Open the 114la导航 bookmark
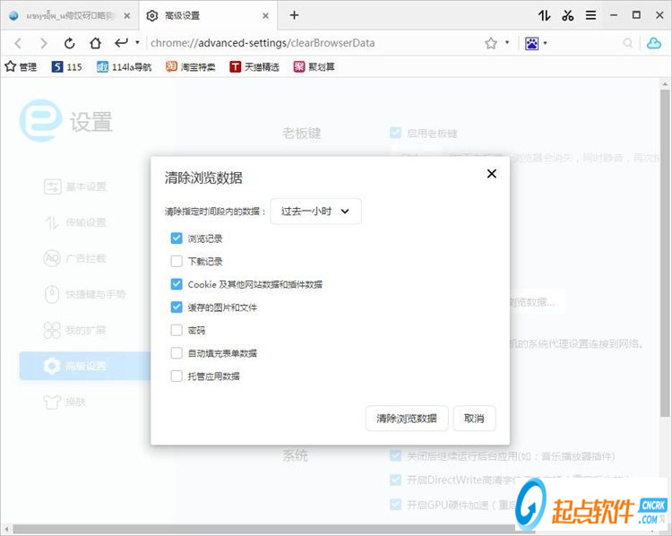 pyautogui.click(x=124, y=66)
